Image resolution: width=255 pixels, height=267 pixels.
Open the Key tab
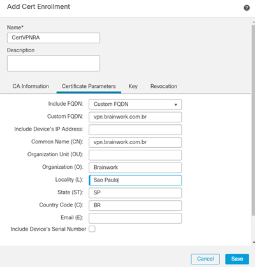pos(133,86)
